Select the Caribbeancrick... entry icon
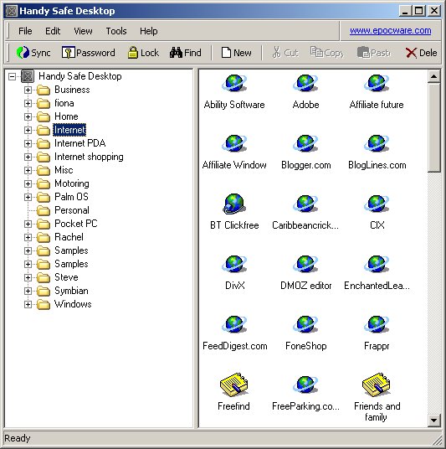446x449 pixels. tap(305, 204)
